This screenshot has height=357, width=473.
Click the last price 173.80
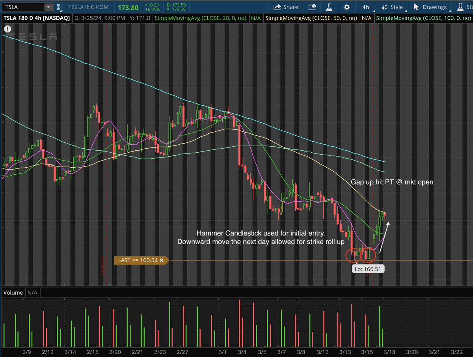(x=128, y=7)
